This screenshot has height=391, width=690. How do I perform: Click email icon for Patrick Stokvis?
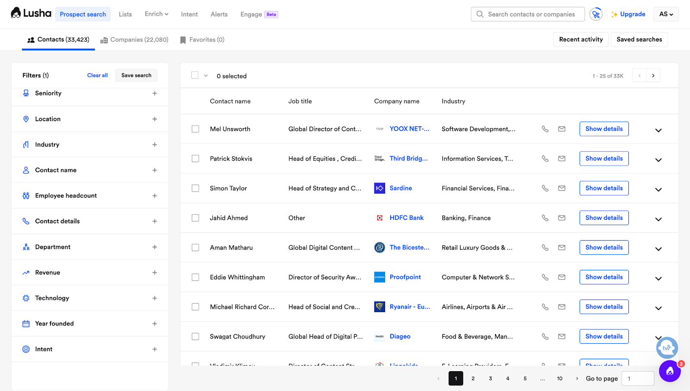(x=561, y=159)
